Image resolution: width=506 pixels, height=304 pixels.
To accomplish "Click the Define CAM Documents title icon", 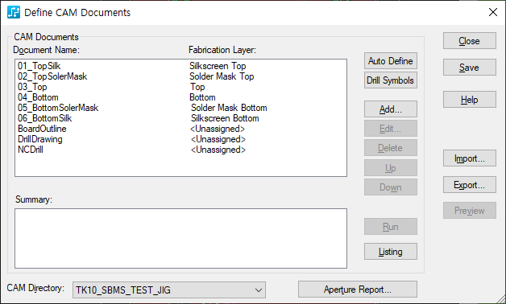I will click(14, 12).
